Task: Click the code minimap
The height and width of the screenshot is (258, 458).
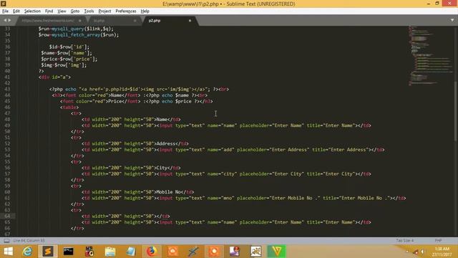Action: 431,56
